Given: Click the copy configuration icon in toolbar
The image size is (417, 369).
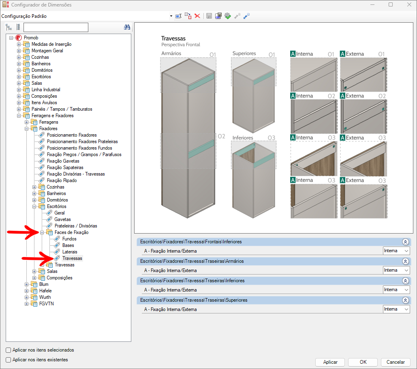Looking at the screenshot, I should tap(188, 16).
